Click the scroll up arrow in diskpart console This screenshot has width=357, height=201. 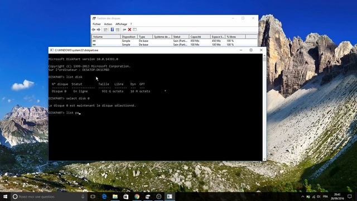click(264, 55)
